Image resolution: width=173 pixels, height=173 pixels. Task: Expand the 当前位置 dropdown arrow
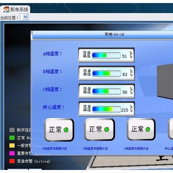(x=26, y=17)
